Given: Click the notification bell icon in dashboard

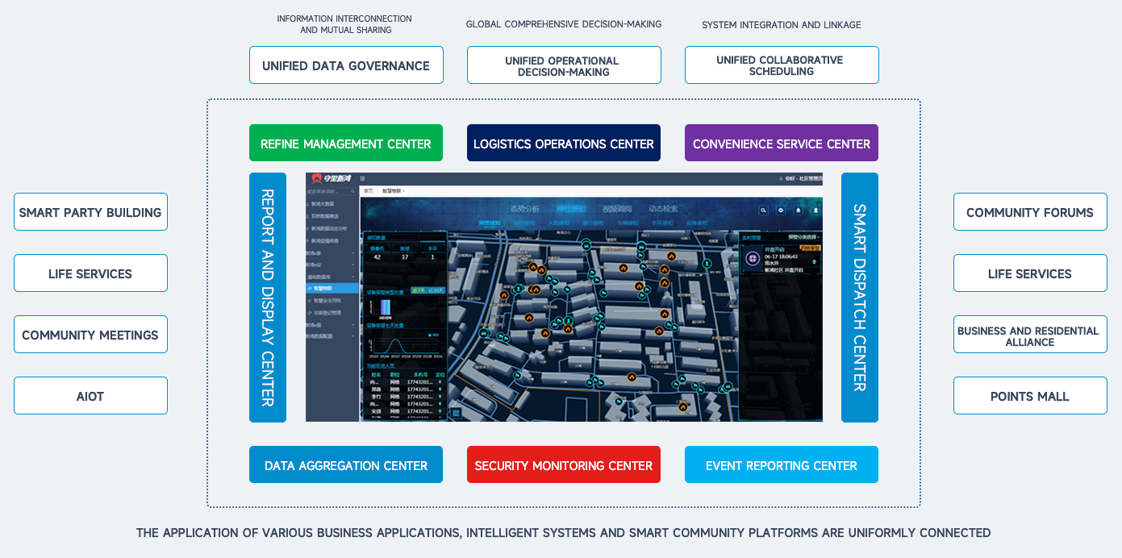Looking at the screenshot, I should [799, 210].
